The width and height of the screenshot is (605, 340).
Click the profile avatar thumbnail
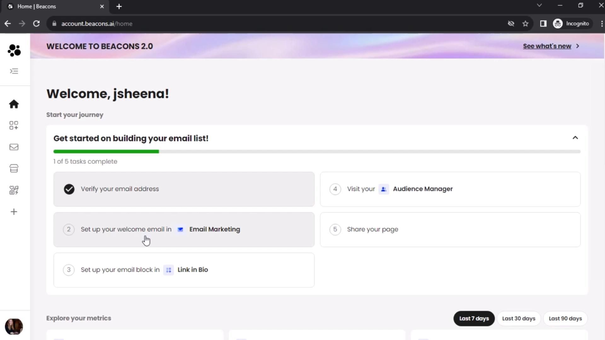tap(14, 326)
